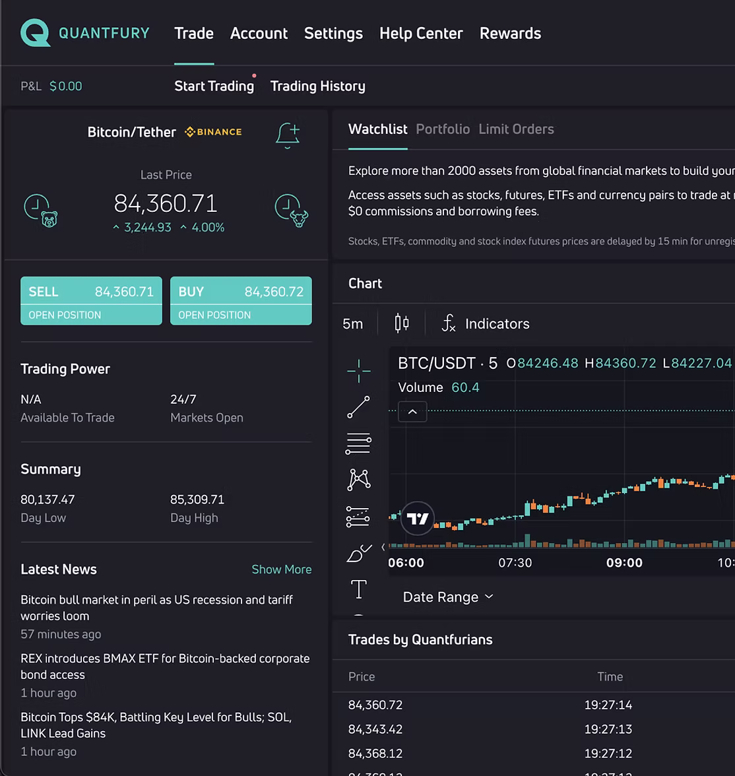Click the TradingView logo on chart
The image size is (735, 776).
pyautogui.click(x=417, y=518)
